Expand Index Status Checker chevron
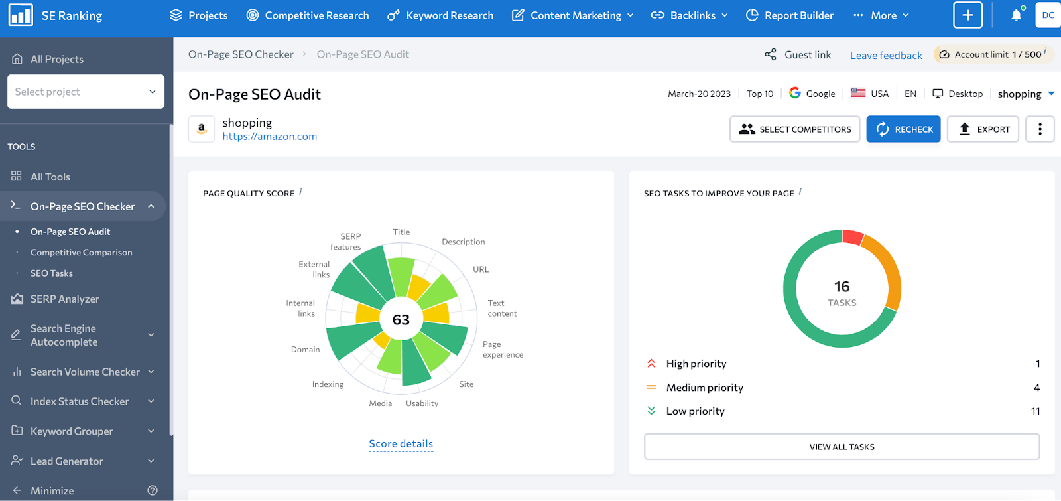 click(x=151, y=401)
